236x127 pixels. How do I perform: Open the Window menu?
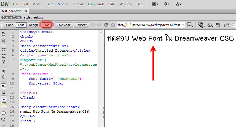(x=125, y=4)
